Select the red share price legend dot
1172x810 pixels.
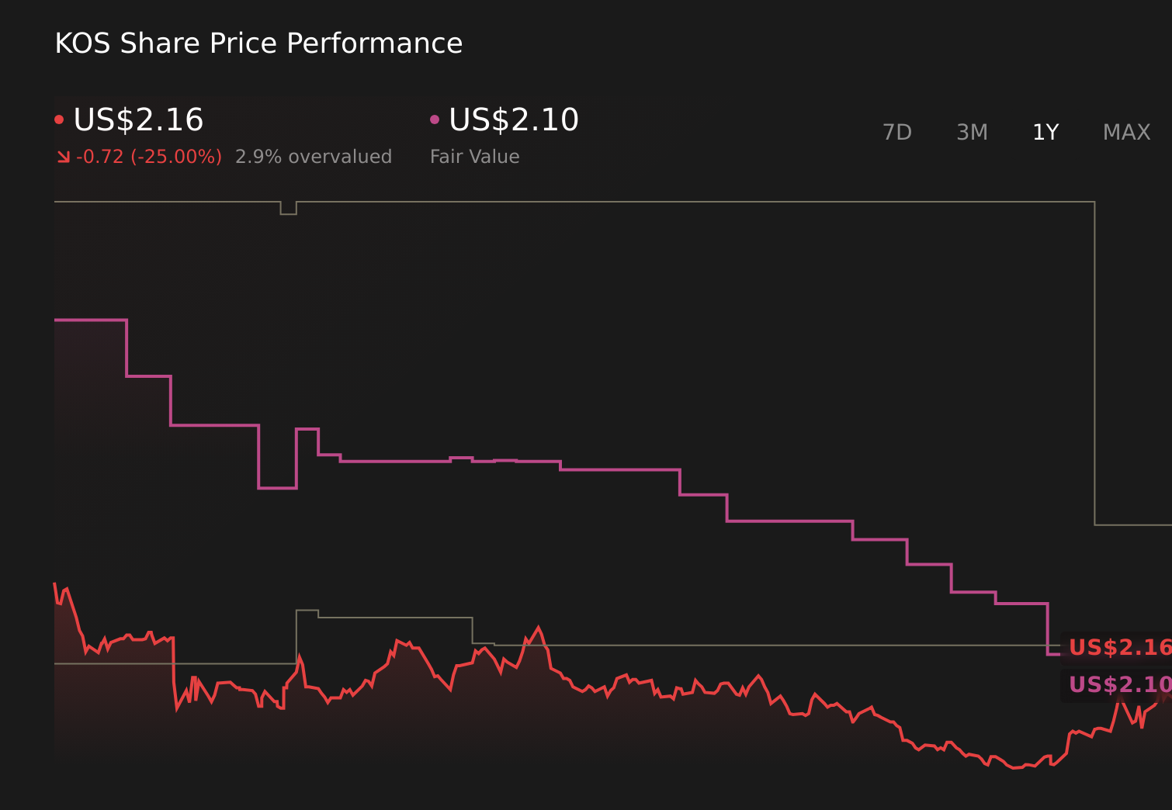pos(59,118)
